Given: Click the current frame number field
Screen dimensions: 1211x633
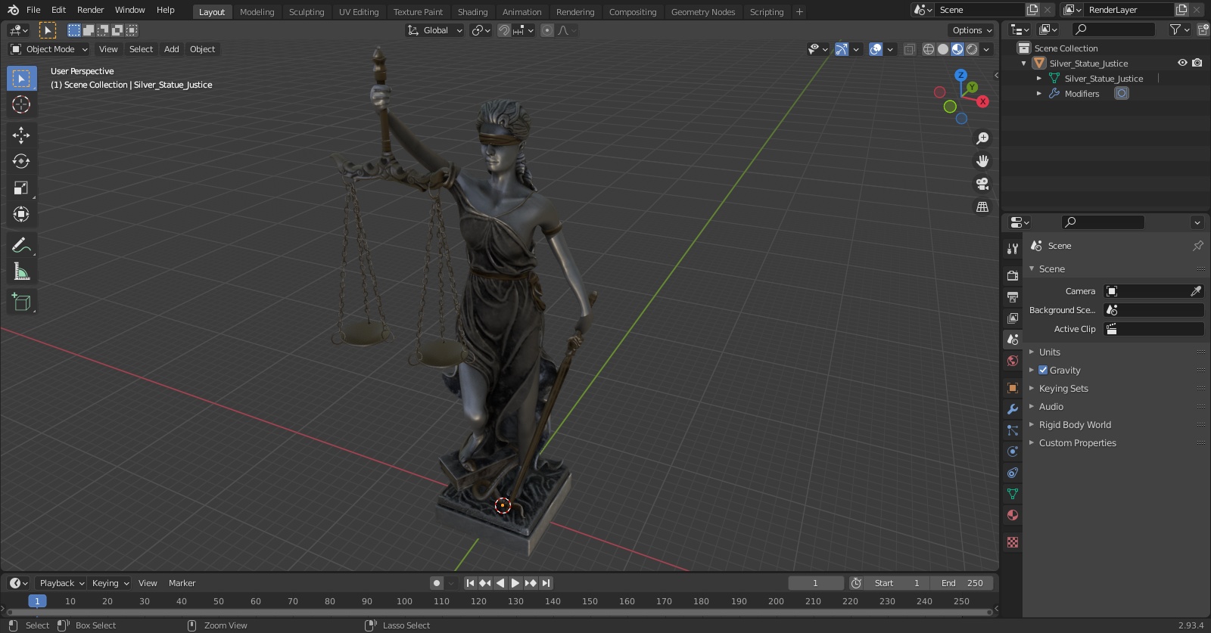Looking at the screenshot, I should pyautogui.click(x=816, y=583).
